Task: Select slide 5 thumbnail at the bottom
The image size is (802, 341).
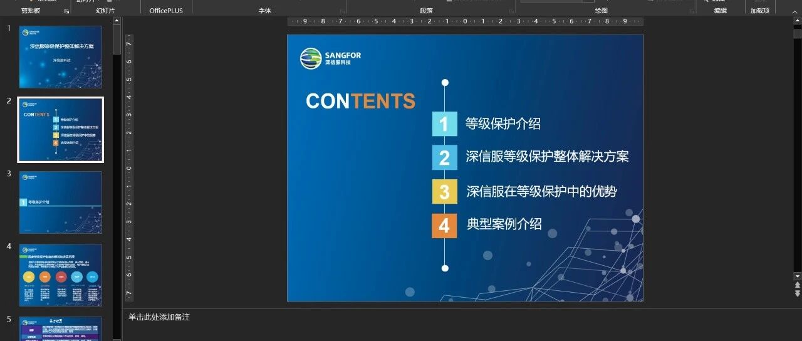Action: [x=61, y=328]
